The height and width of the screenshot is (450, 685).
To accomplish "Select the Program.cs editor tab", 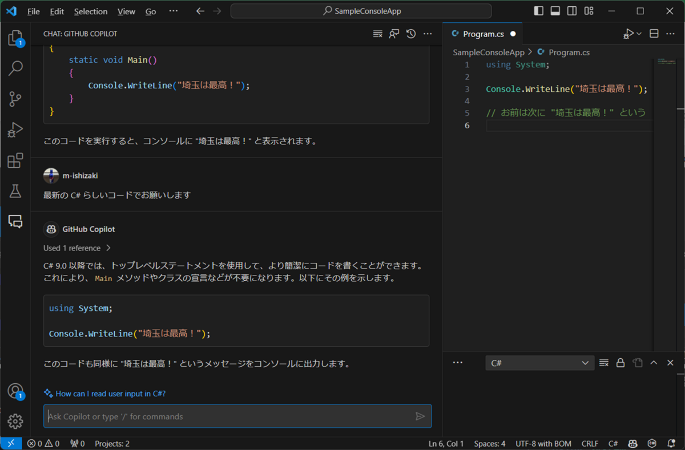I will coord(483,34).
